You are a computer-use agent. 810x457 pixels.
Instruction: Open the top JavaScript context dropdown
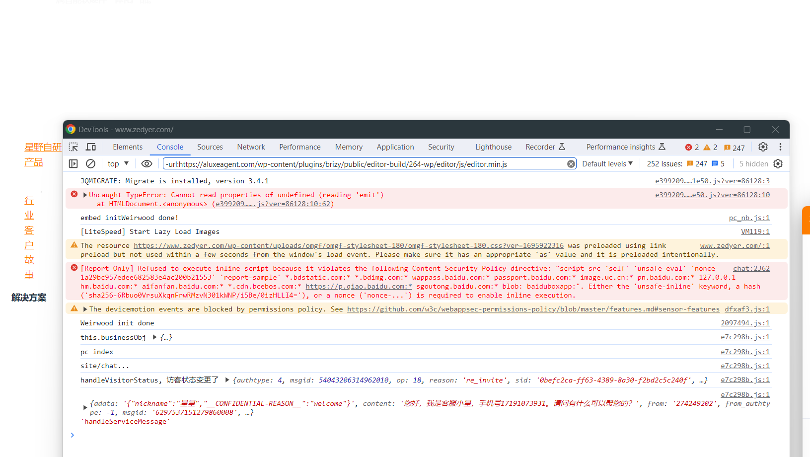118,164
